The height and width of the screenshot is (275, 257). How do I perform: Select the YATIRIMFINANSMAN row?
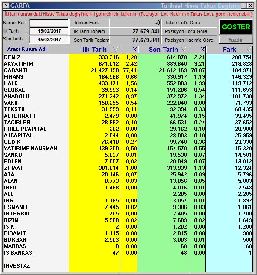point(128,149)
